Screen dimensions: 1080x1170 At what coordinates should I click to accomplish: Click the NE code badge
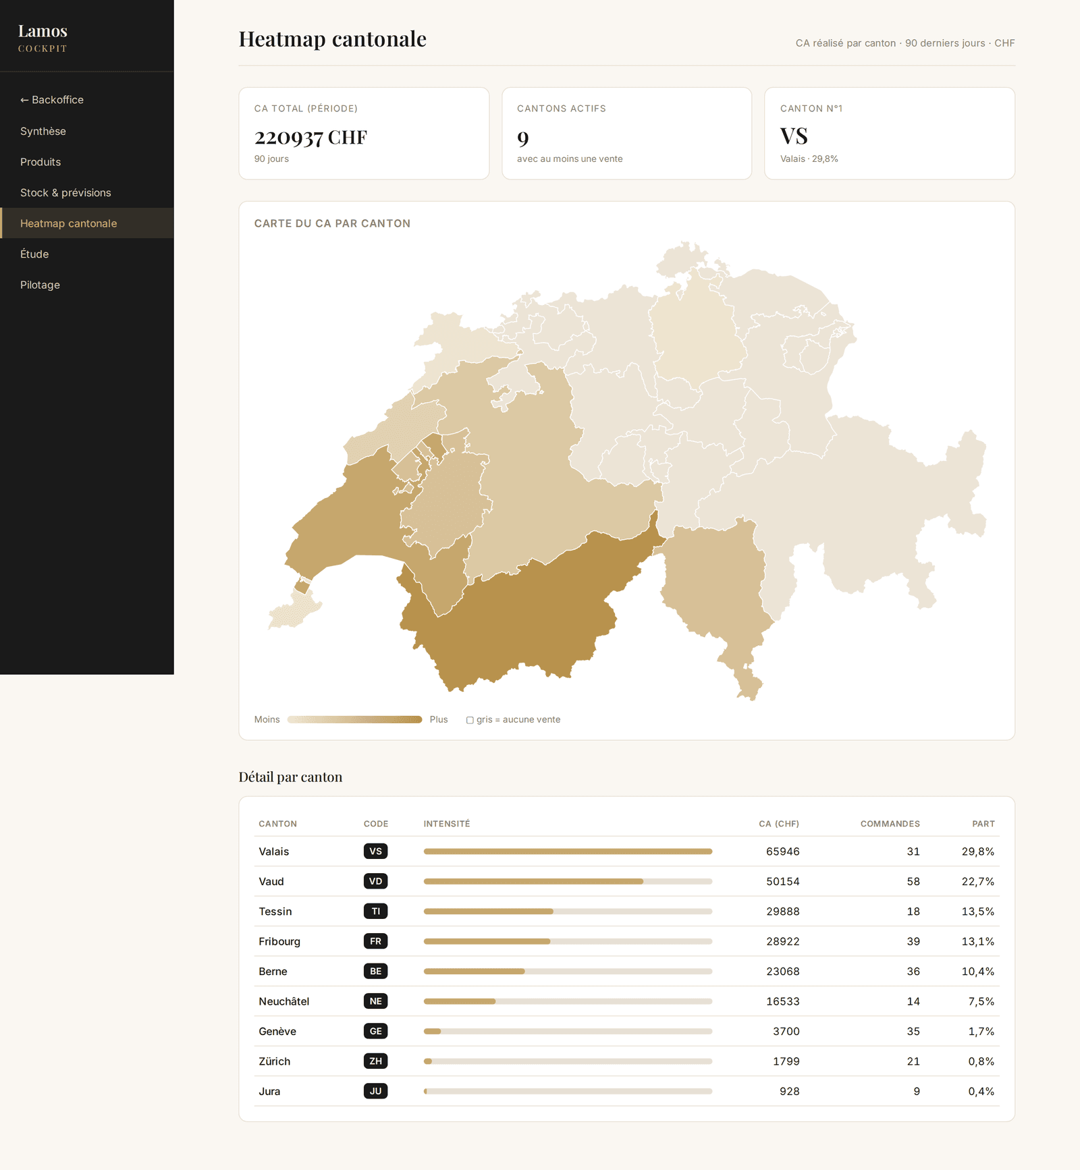click(375, 1001)
